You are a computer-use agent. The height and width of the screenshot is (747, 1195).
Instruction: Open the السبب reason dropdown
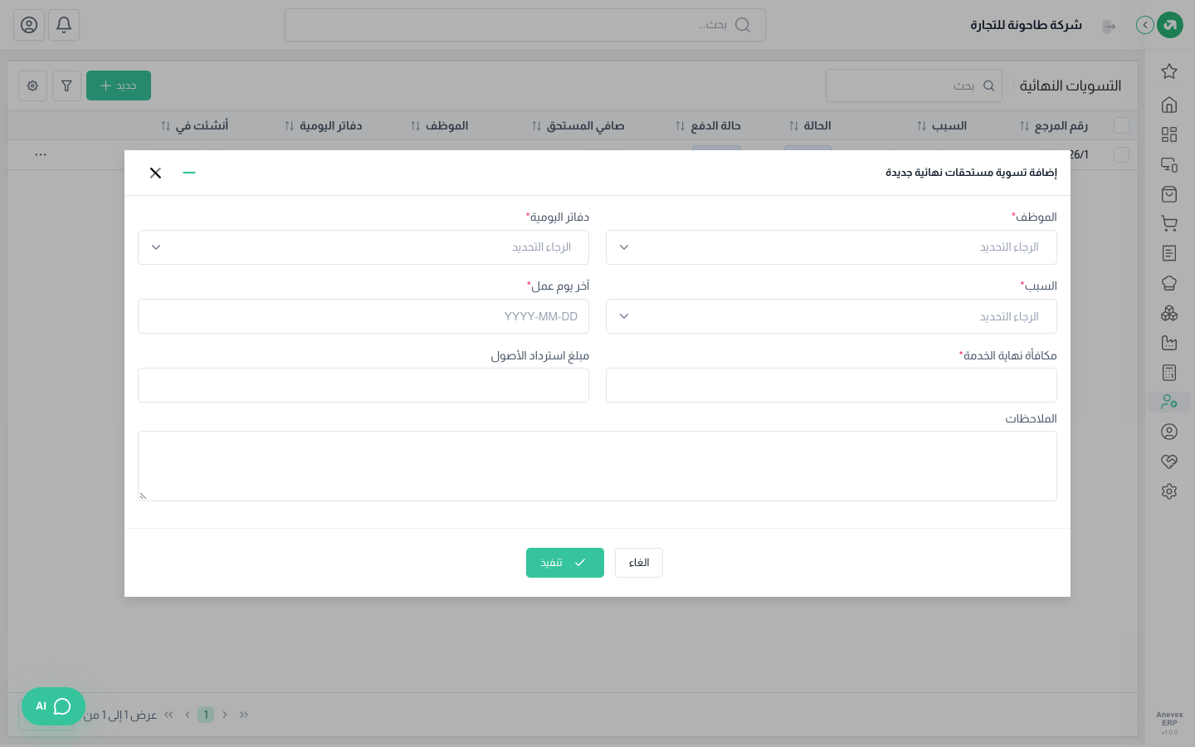click(832, 316)
